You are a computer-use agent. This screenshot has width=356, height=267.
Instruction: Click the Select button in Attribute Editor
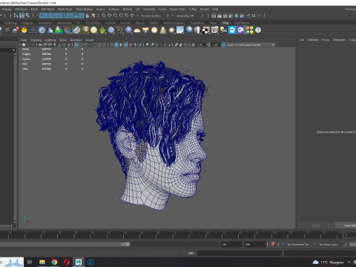pos(316,225)
